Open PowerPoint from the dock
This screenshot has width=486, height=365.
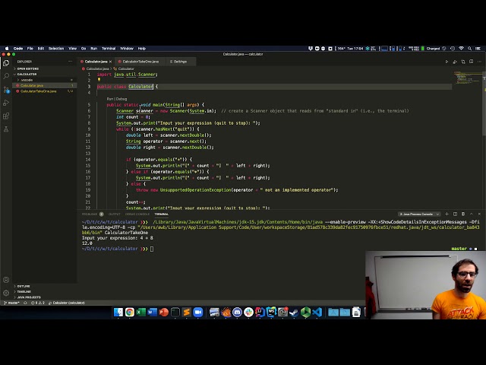coord(164,312)
